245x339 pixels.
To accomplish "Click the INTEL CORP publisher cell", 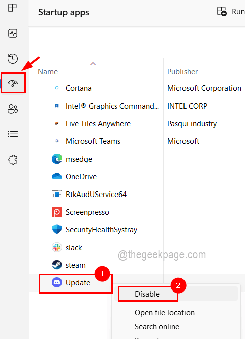I will pyautogui.click(x=187, y=106).
